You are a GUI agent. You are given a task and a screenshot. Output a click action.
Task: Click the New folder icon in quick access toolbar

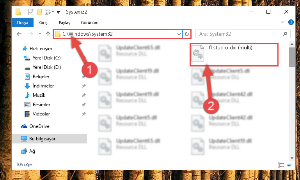[39, 12]
